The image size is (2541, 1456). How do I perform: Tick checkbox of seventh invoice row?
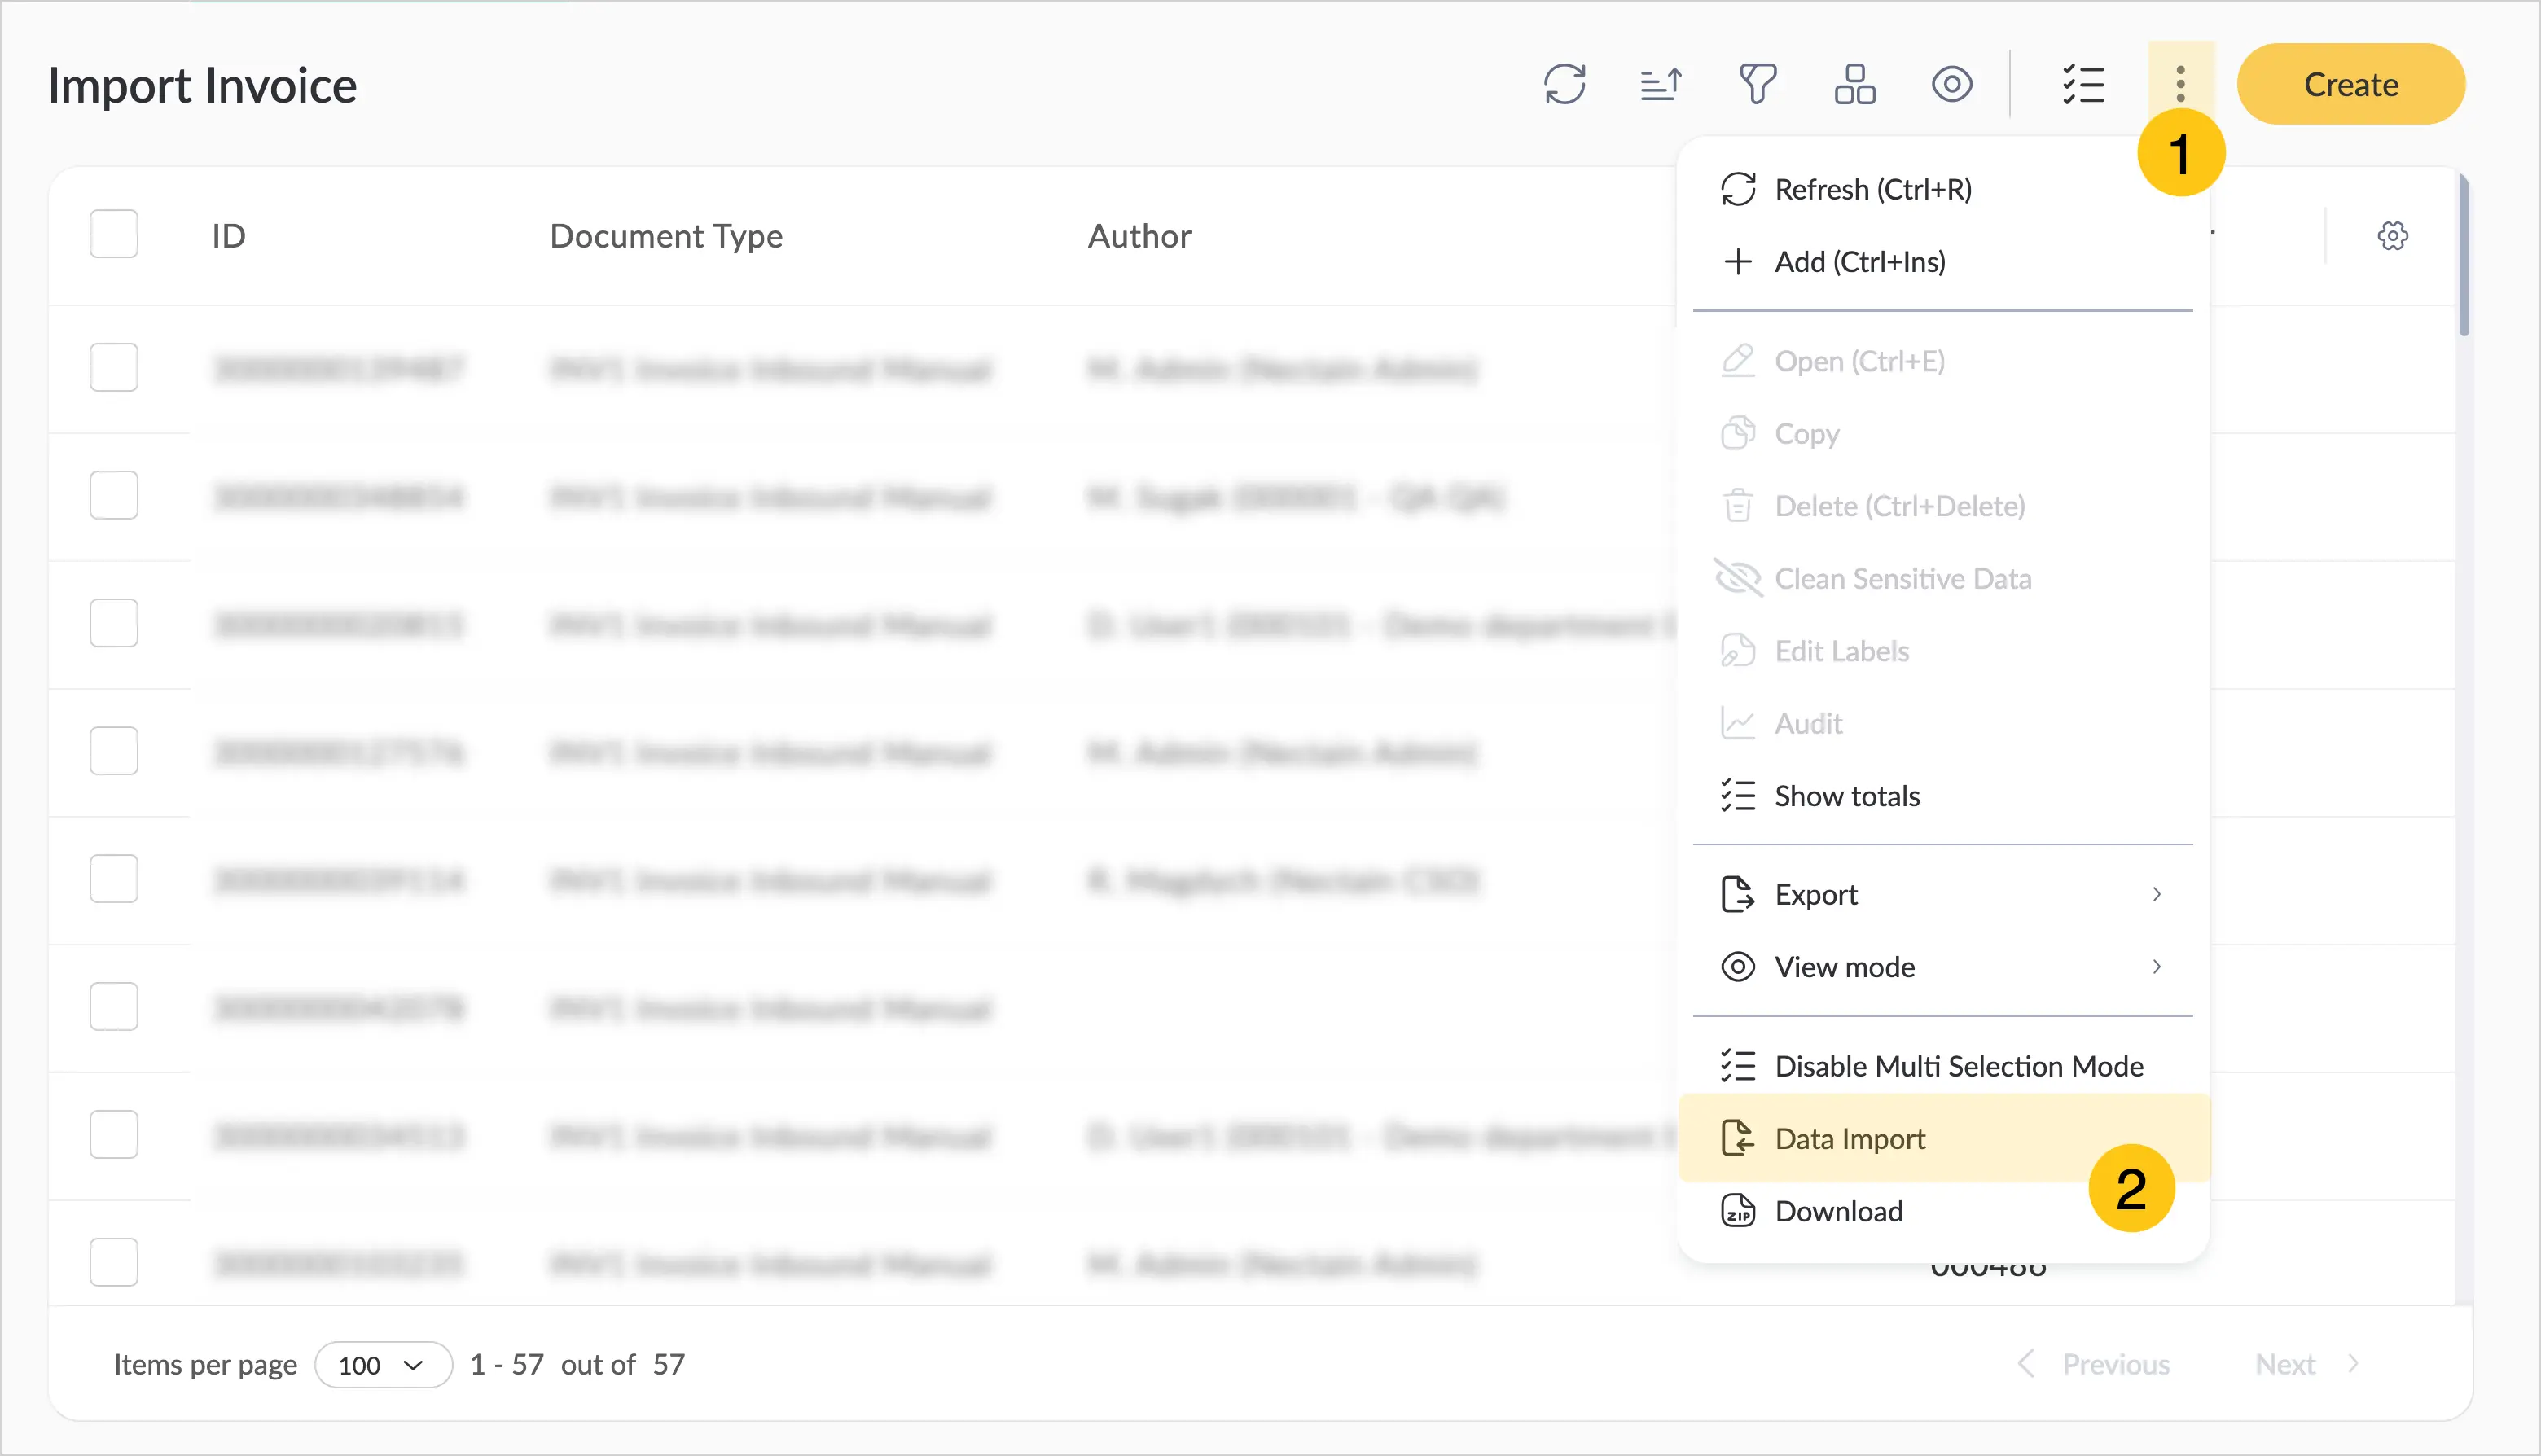114,1135
